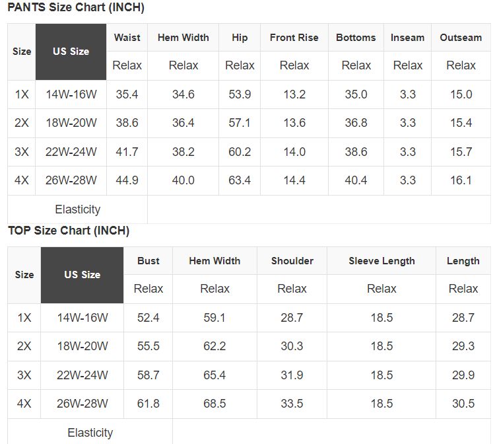Click the 3X outseam value 15.7
The image size is (495, 444).
(461, 152)
